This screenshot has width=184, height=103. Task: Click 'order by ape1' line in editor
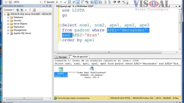click(x=78, y=40)
